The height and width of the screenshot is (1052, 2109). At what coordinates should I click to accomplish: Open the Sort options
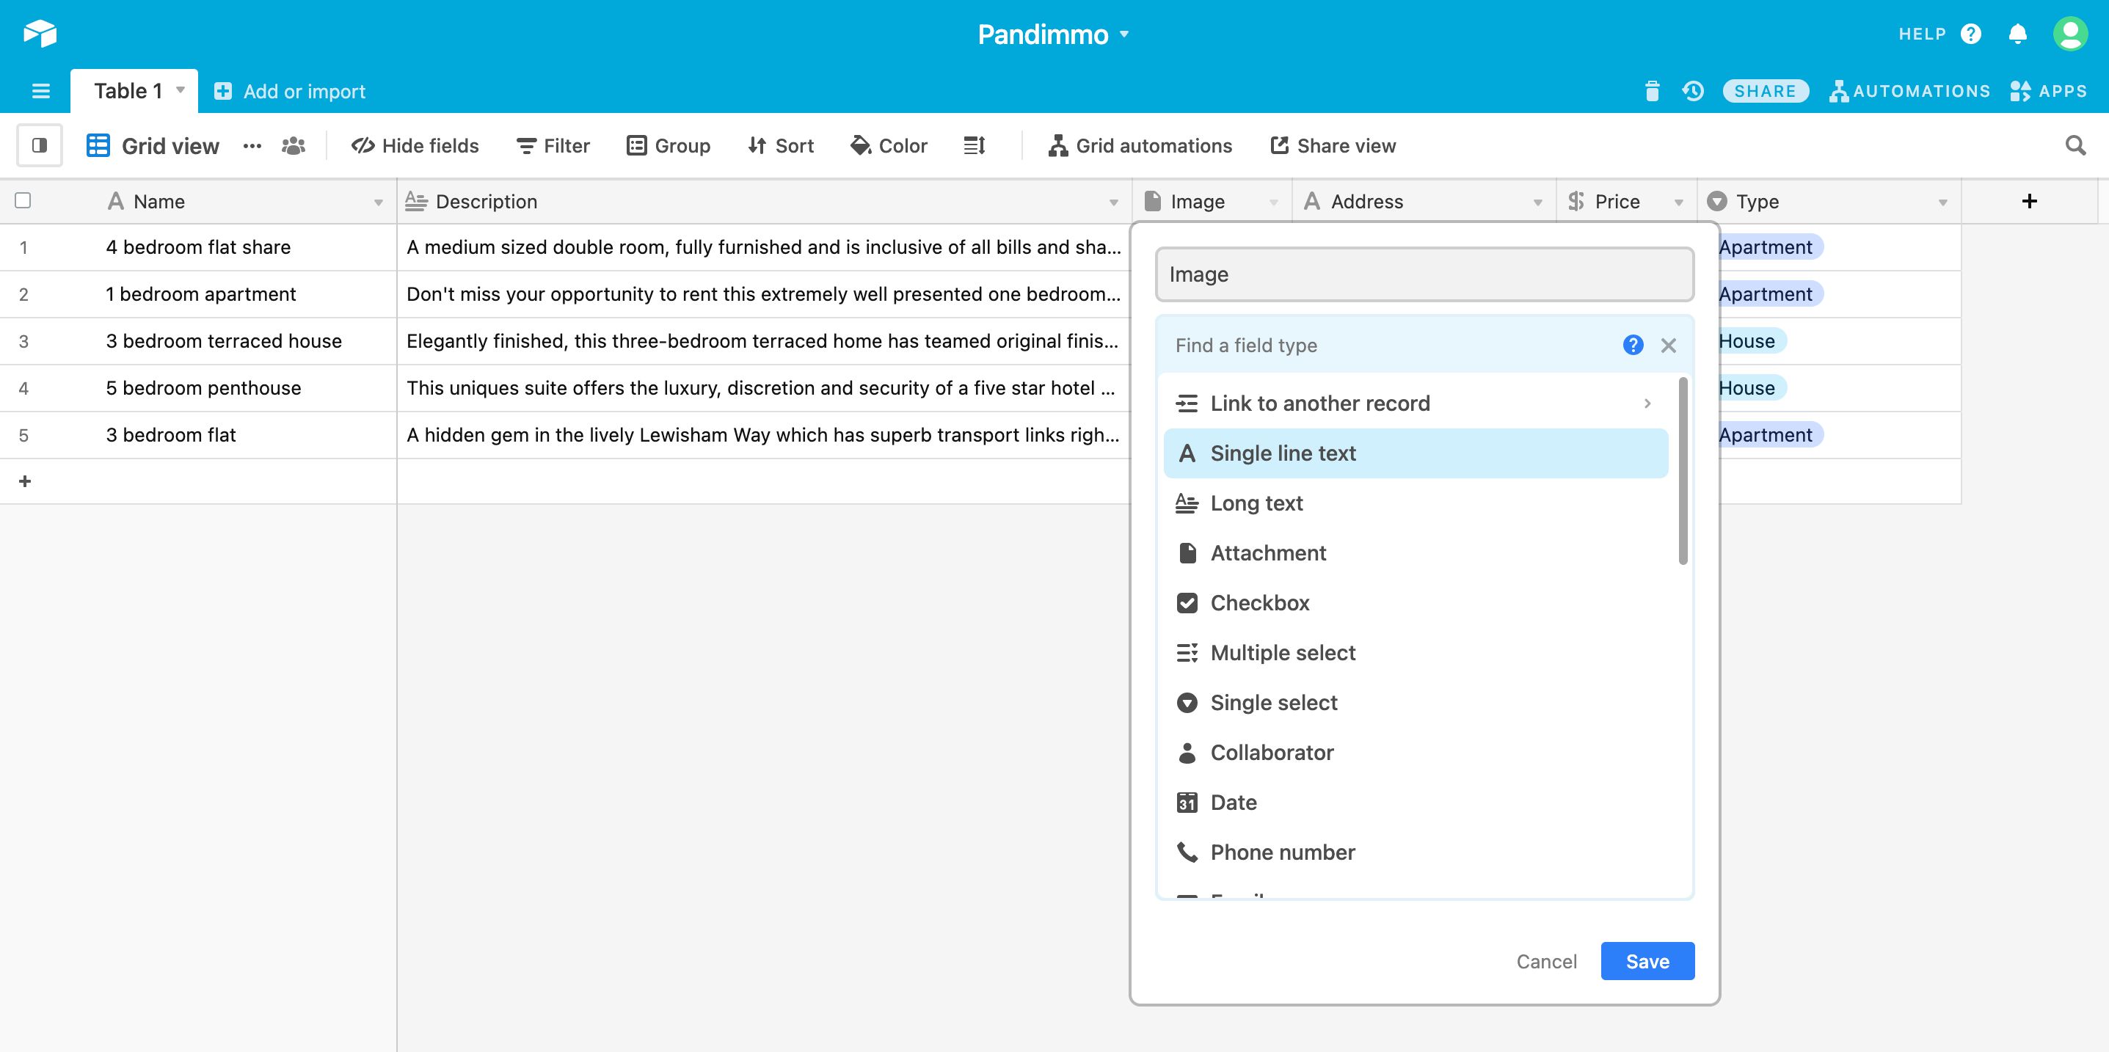(x=780, y=145)
